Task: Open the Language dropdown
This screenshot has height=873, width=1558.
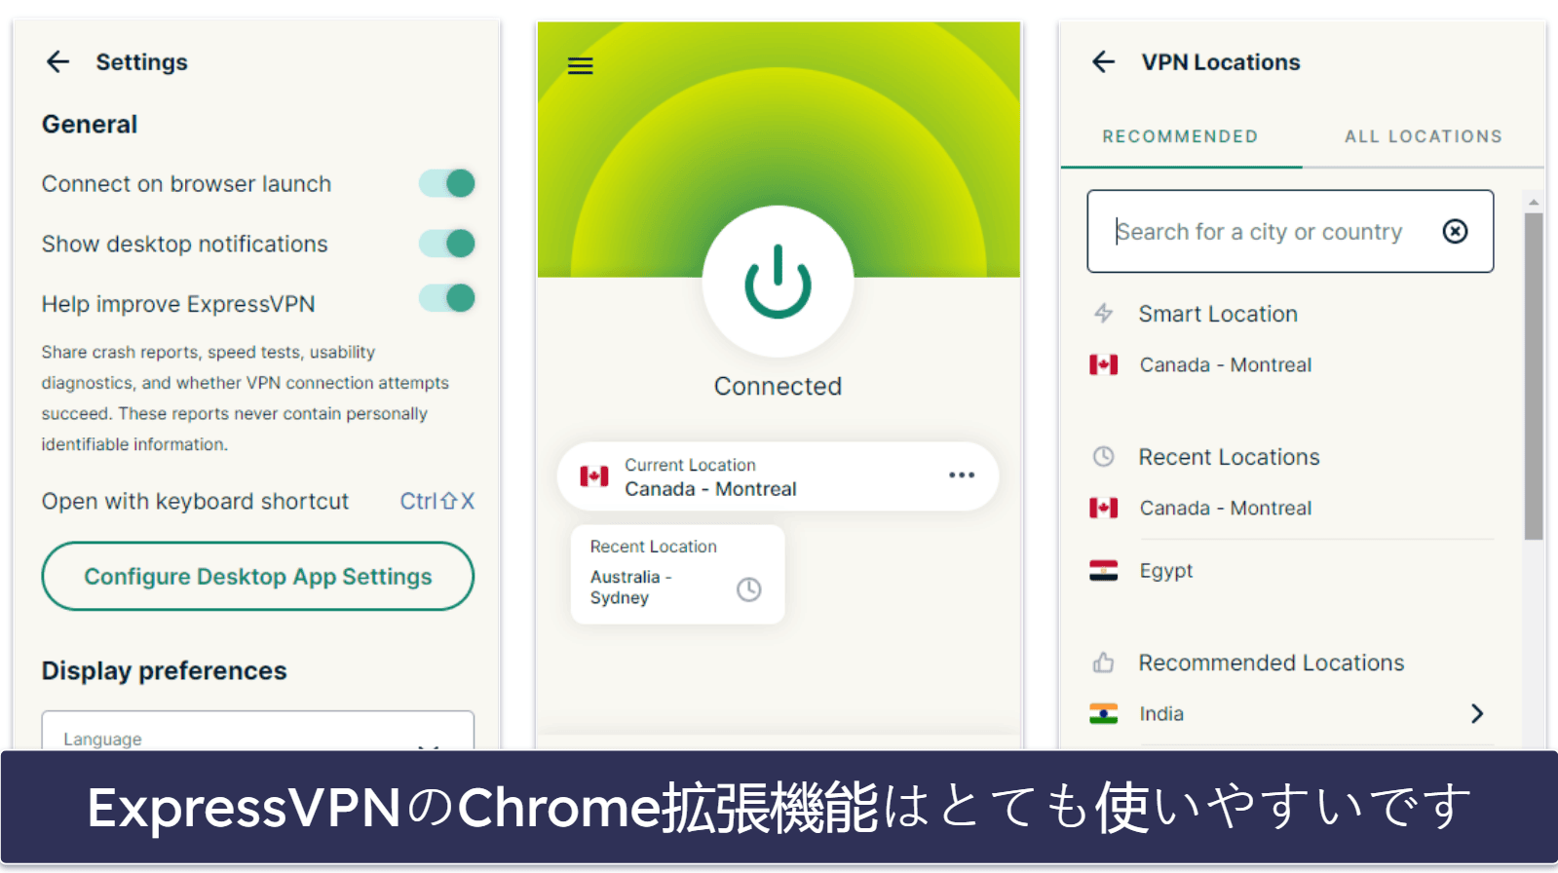Action: 257,731
